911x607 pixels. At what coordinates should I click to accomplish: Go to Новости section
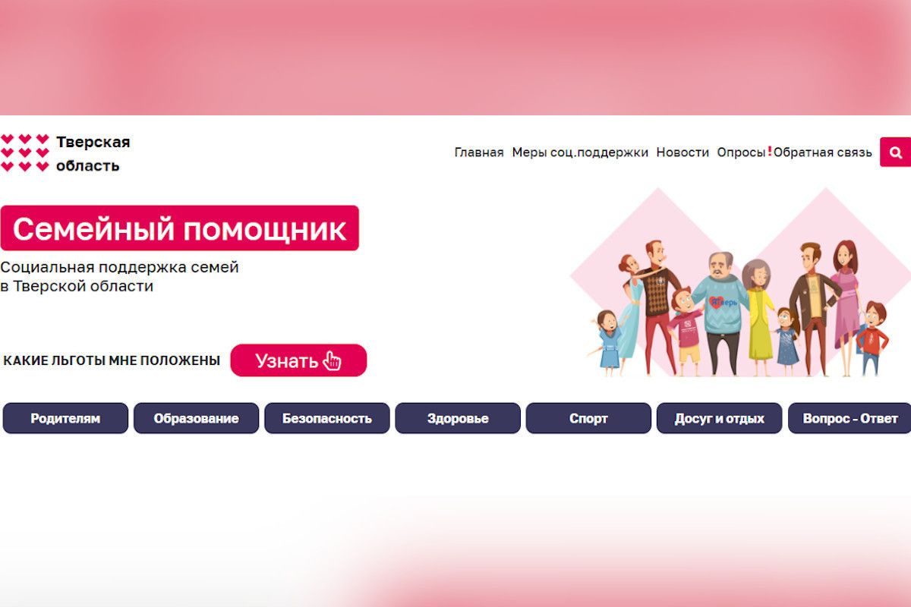point(682,153)
